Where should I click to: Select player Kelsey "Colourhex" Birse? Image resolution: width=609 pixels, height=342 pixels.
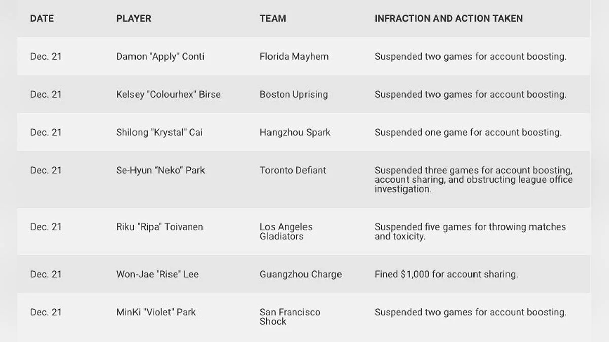[168, 95]
